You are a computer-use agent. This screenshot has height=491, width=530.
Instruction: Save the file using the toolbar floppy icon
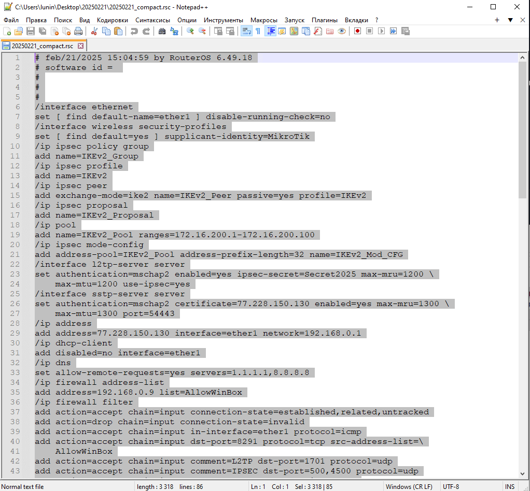31,32
